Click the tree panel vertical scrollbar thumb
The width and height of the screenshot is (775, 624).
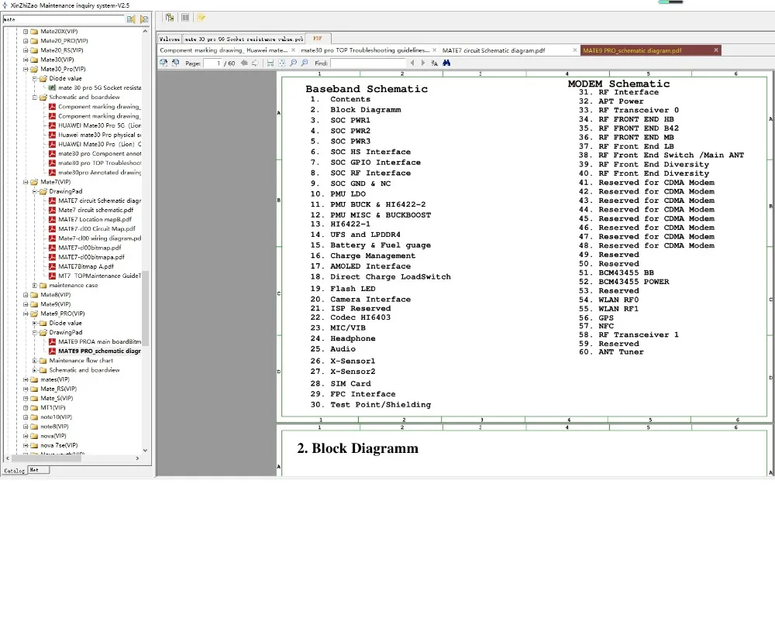(146, 309)
